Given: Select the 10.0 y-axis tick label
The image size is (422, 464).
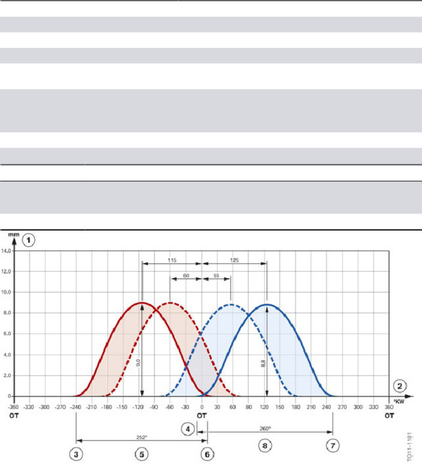Looking at the screenshot, I should [7, 292].
